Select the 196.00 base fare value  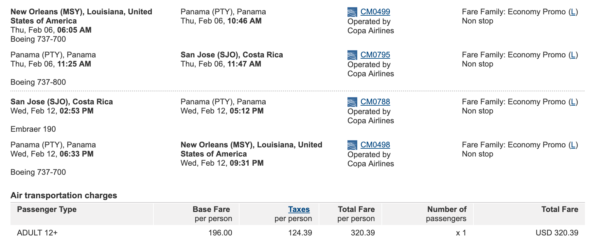(220, 233)
